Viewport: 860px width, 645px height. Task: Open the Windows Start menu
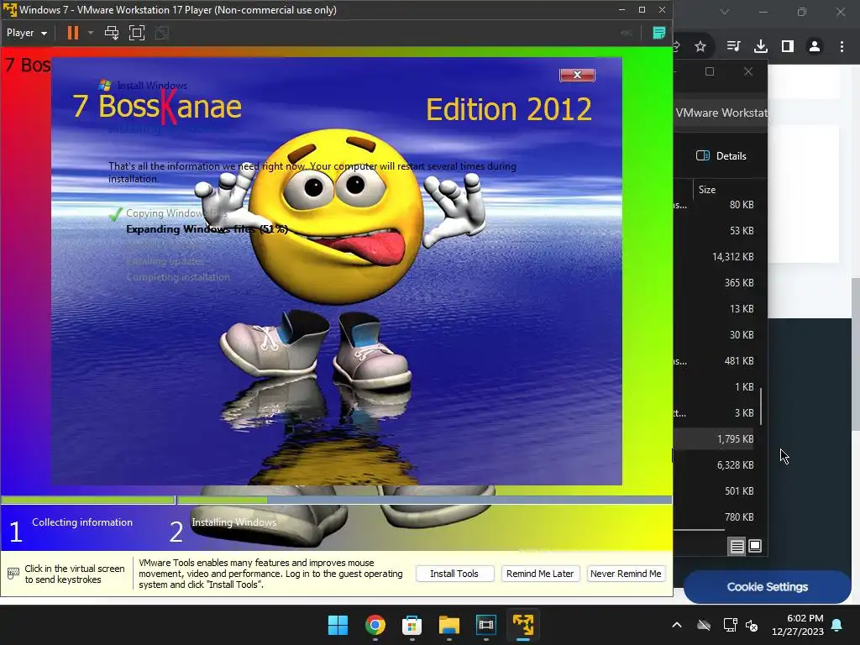[338, 625]
